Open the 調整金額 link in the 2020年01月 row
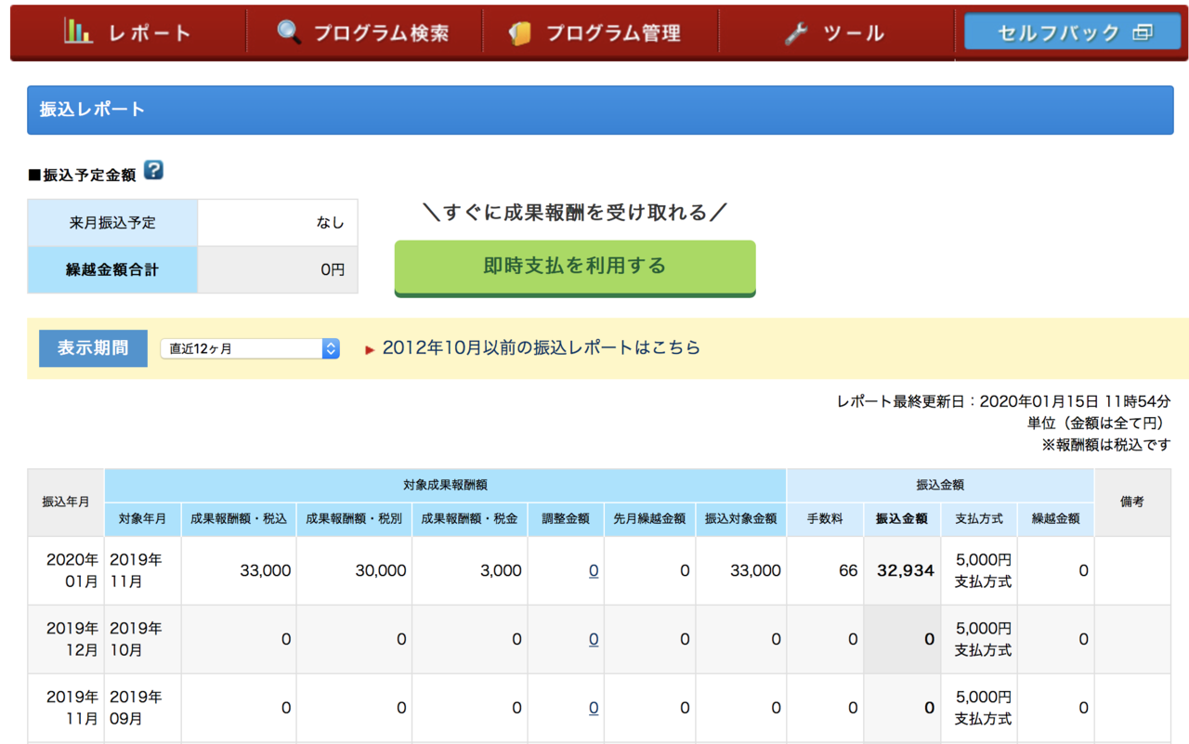The width and height of the screenshot is (1189, 744). [594, 570]
